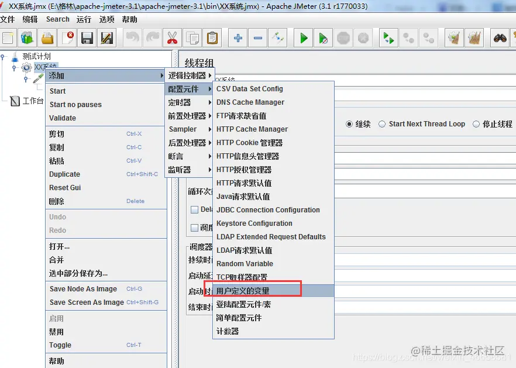Choose CSV Data Set Config
This screenshot has width=516, height=368.
coord(273,89)
